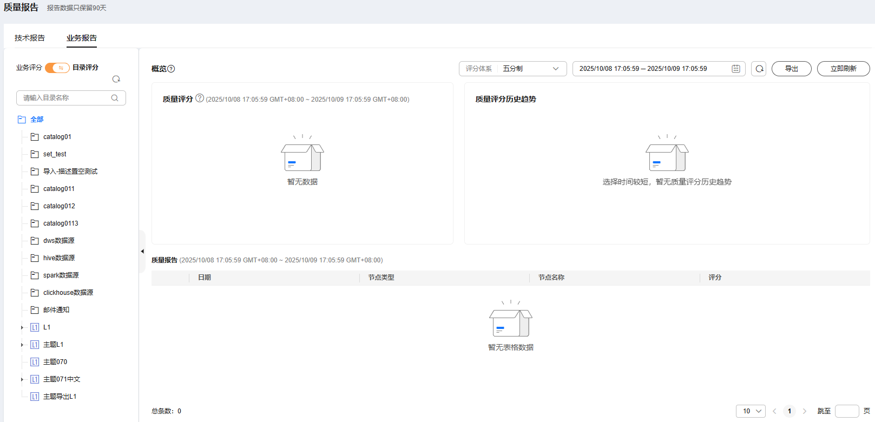Click the 导出 button

[791, 69]
